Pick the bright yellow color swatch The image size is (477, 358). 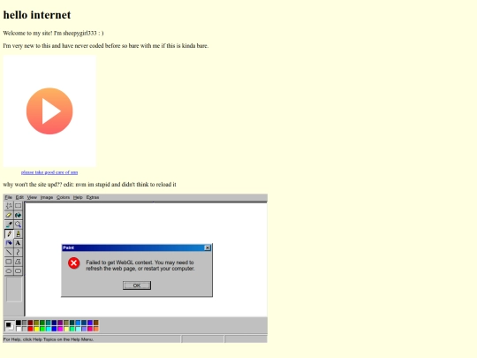click(x=36, y=329)
